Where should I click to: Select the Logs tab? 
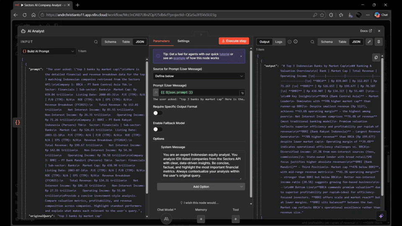point(279,42)
